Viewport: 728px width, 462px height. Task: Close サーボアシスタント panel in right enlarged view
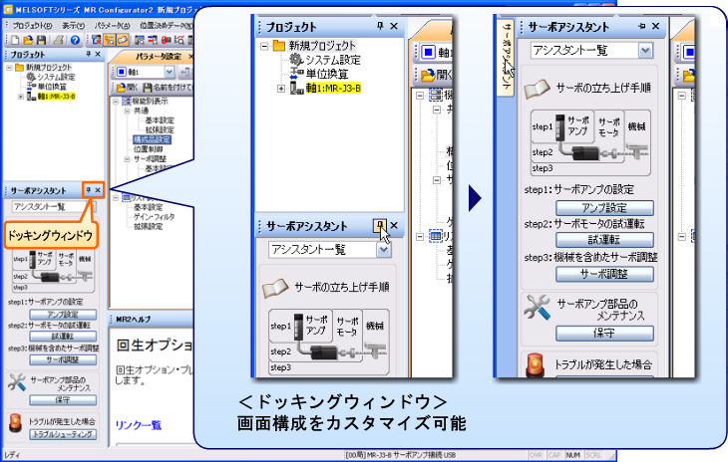click(x=655, y=26)
